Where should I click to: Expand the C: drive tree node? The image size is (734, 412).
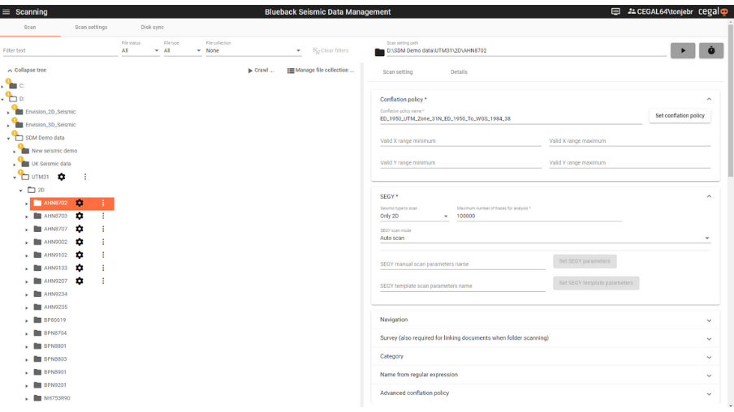(2, 87)
